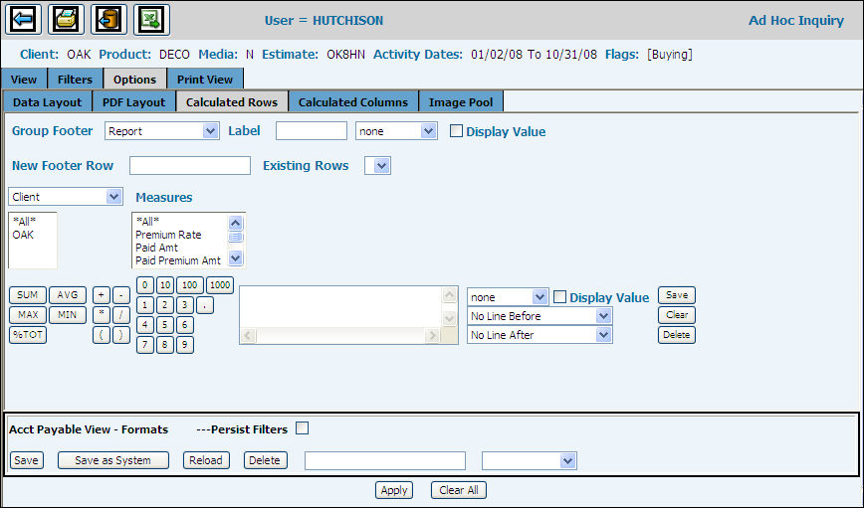Click the Clear All button
Viewport: 864px width, 508px height.
click(x=459, y=490)
